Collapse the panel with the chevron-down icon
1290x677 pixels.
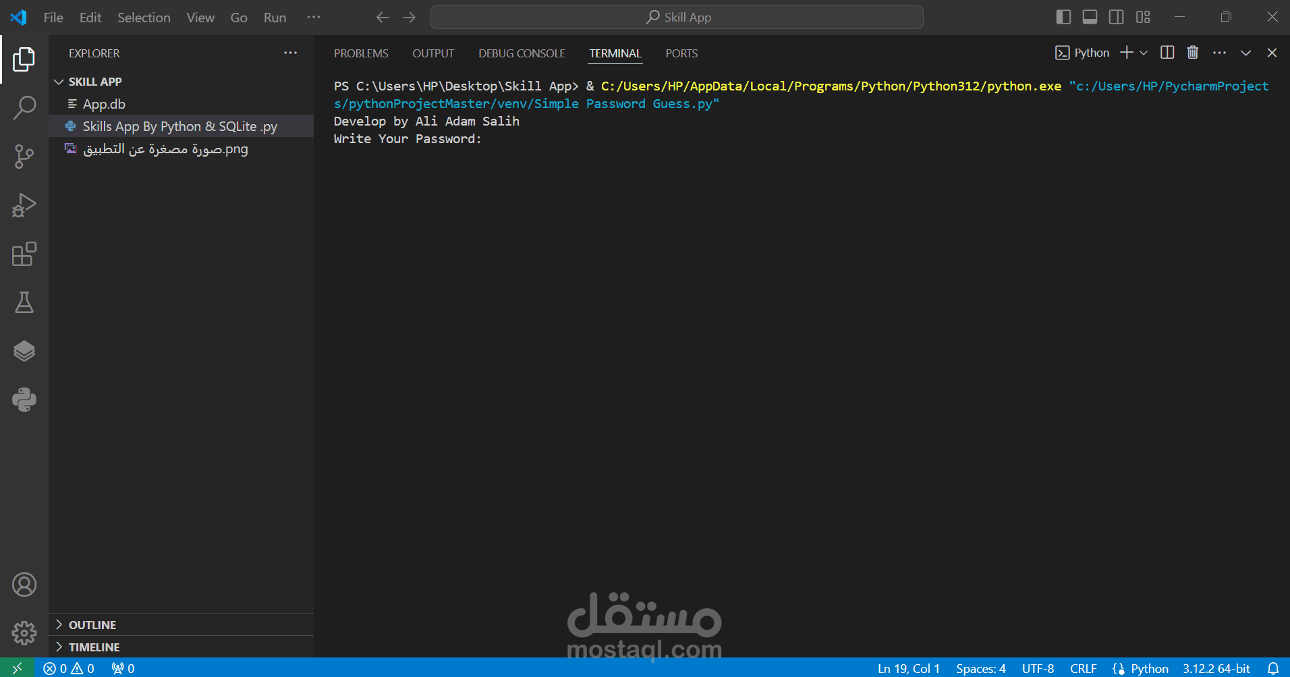click(1245, 53)
